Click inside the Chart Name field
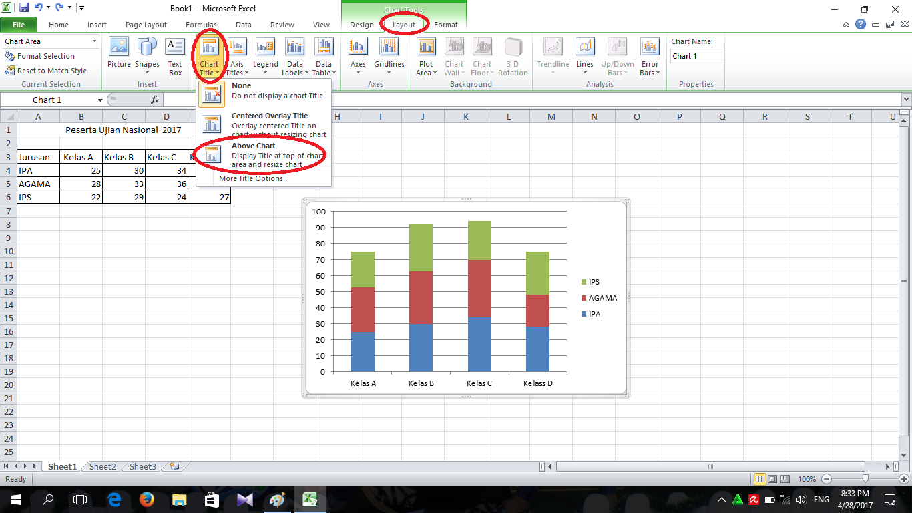 [696, 56]
